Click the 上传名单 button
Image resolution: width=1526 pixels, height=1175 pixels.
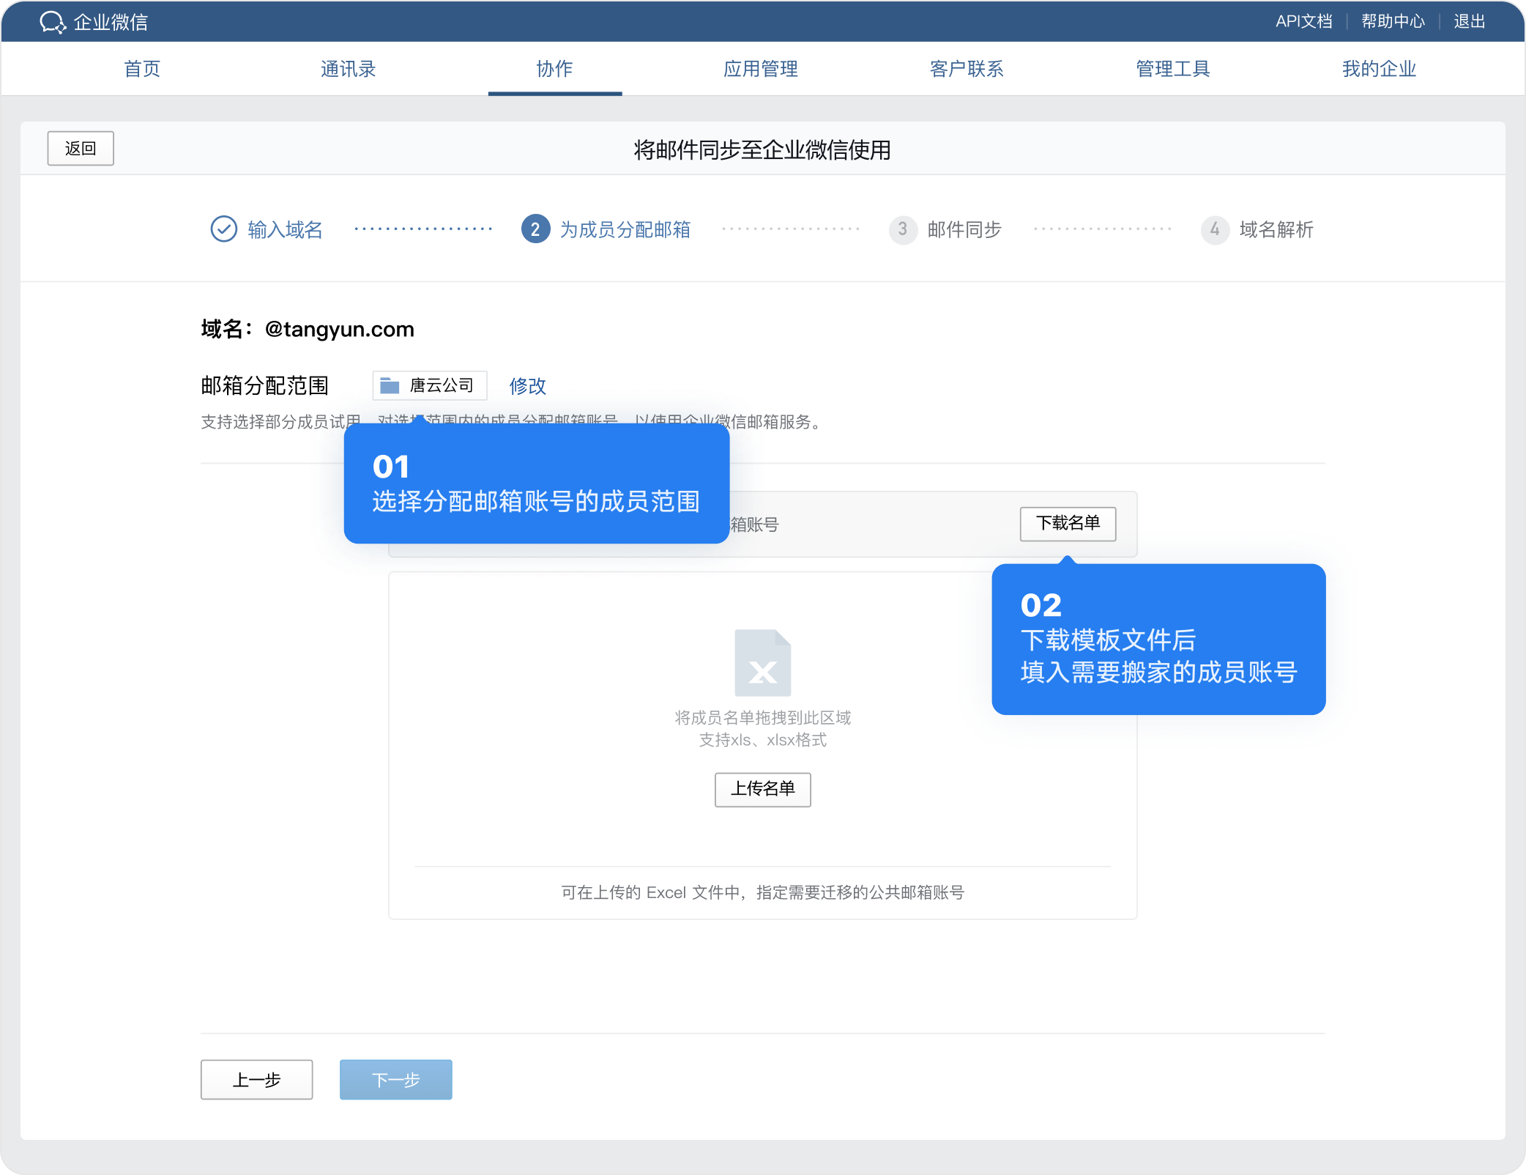pyautogui.click(x=762, y=789)
